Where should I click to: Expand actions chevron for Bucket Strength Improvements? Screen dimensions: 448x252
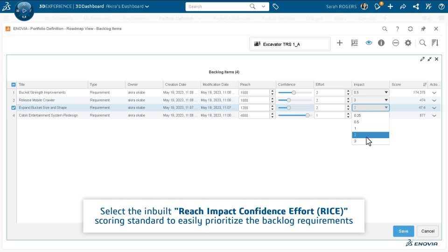click(434, 93)
